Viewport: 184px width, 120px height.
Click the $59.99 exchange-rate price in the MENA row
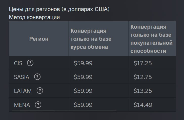tap(83, 105)
